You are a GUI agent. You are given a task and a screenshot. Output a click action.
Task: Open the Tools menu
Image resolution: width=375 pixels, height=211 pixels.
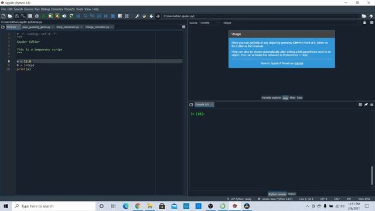coord(80,9)
